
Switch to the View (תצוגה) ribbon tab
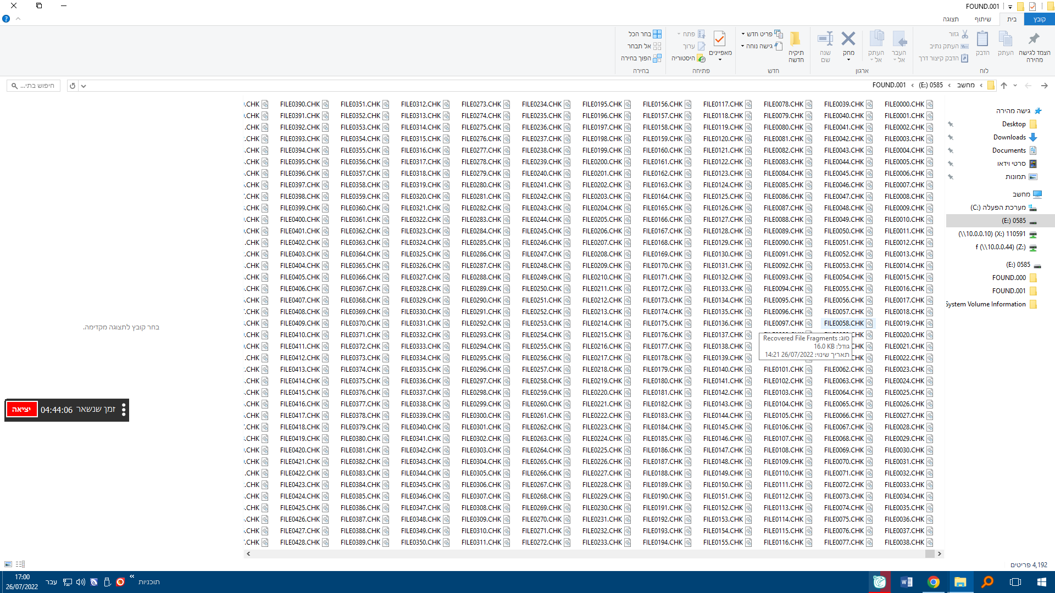tap(951, 19)
